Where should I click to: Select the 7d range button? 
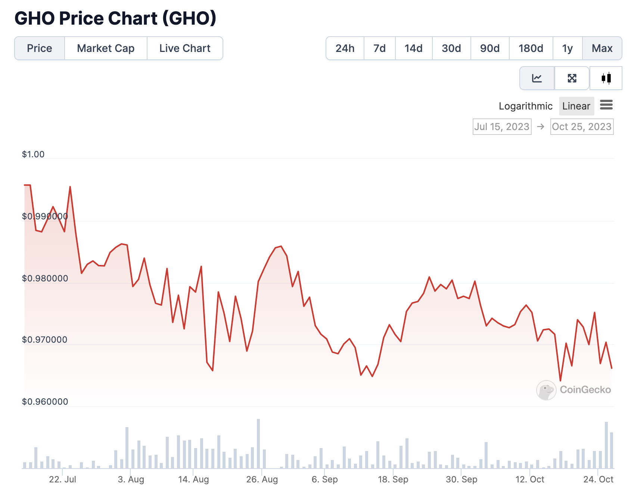379,48
